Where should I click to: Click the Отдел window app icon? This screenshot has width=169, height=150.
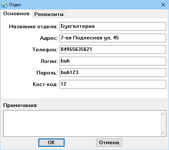[4, 5]
